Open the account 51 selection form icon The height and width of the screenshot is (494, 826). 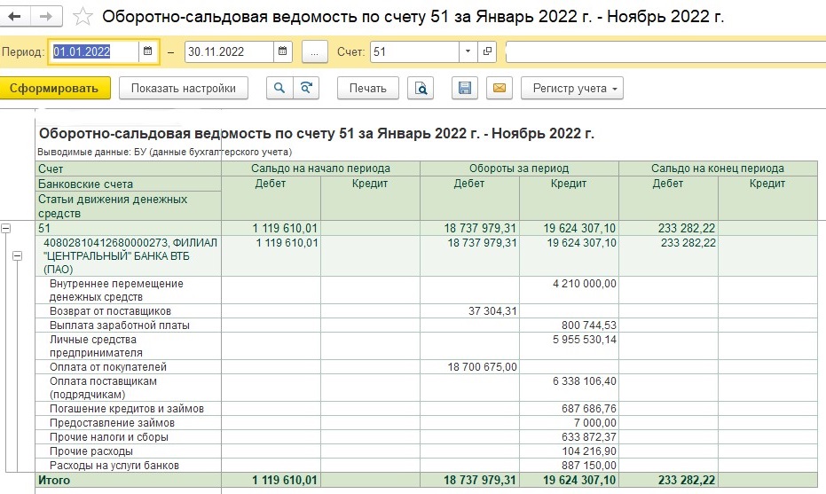coord(487,51)
